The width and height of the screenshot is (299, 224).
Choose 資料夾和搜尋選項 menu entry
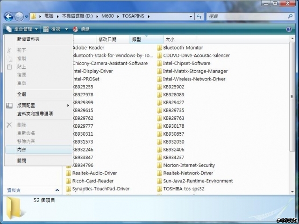click(x=39, y=114)
